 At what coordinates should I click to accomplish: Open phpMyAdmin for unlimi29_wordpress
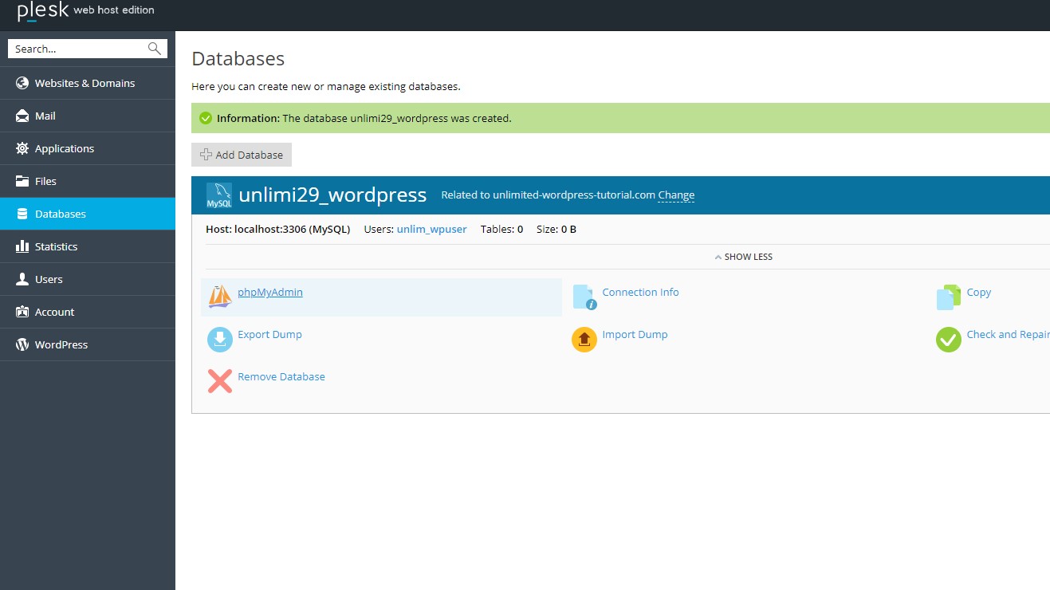[x=269, y=292]
